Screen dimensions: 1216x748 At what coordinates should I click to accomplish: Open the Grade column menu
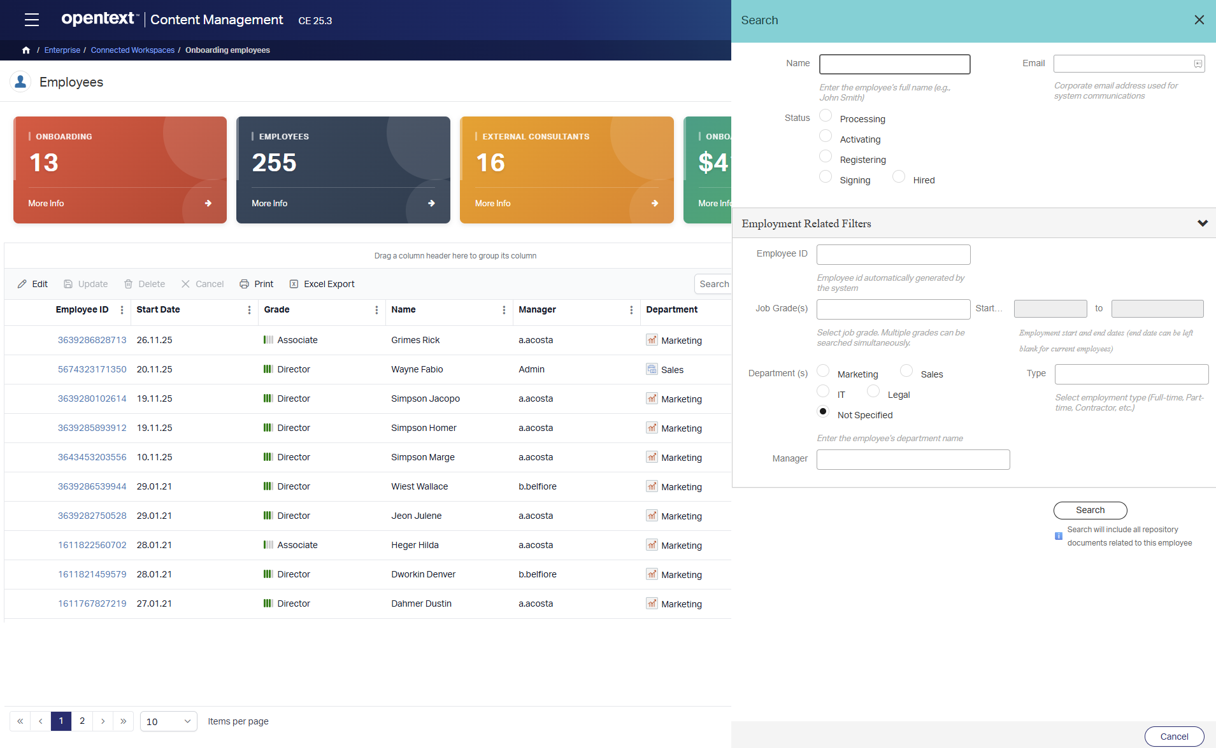[376, 310]
